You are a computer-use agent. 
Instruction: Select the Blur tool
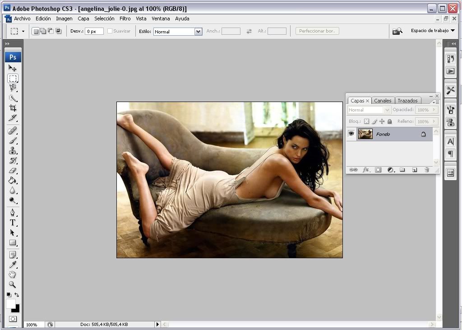12,190
